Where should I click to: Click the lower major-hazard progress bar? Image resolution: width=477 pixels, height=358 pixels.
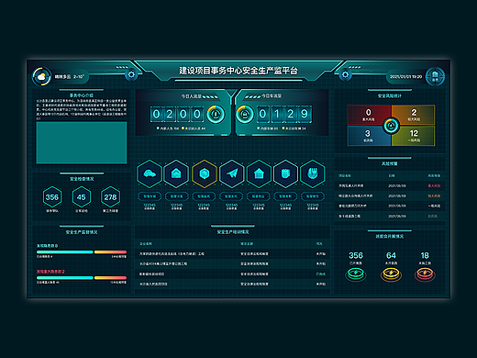tap(82, 278)
